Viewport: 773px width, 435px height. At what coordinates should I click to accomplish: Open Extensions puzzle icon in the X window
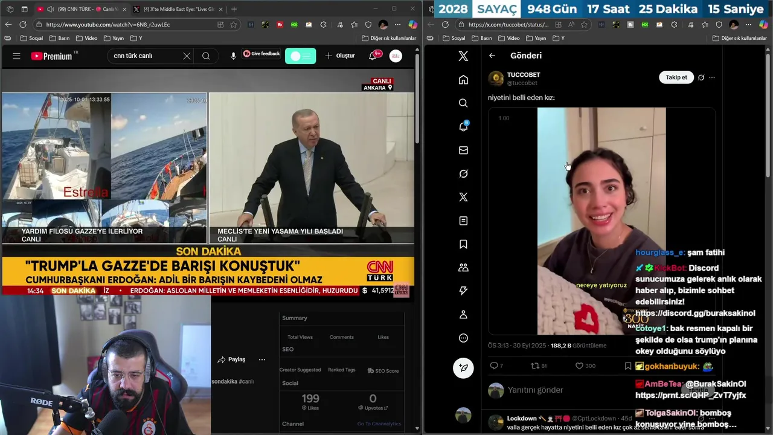click(x=674, y=25)
